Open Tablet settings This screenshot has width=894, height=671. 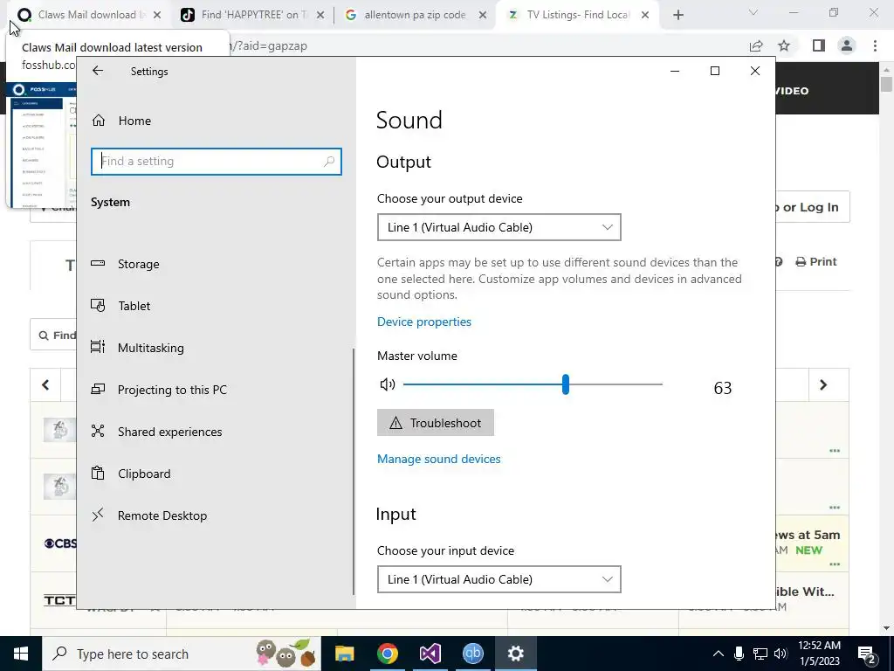pyautogui.click(x=120, y=306)
